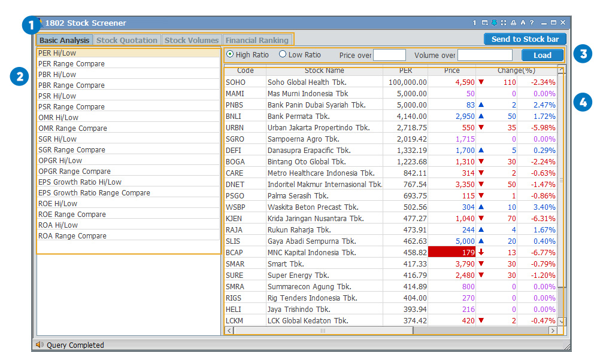Switch to the Stock Quotation tab
The height and width of the screenshot is (352, 603).
point(127,40)
